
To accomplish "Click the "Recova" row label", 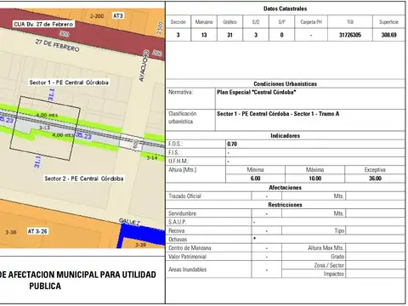I will [x=176, y=230].
